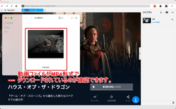Collapse the library side panel arrow
This screenshot has width=176, height=109.
140,53
